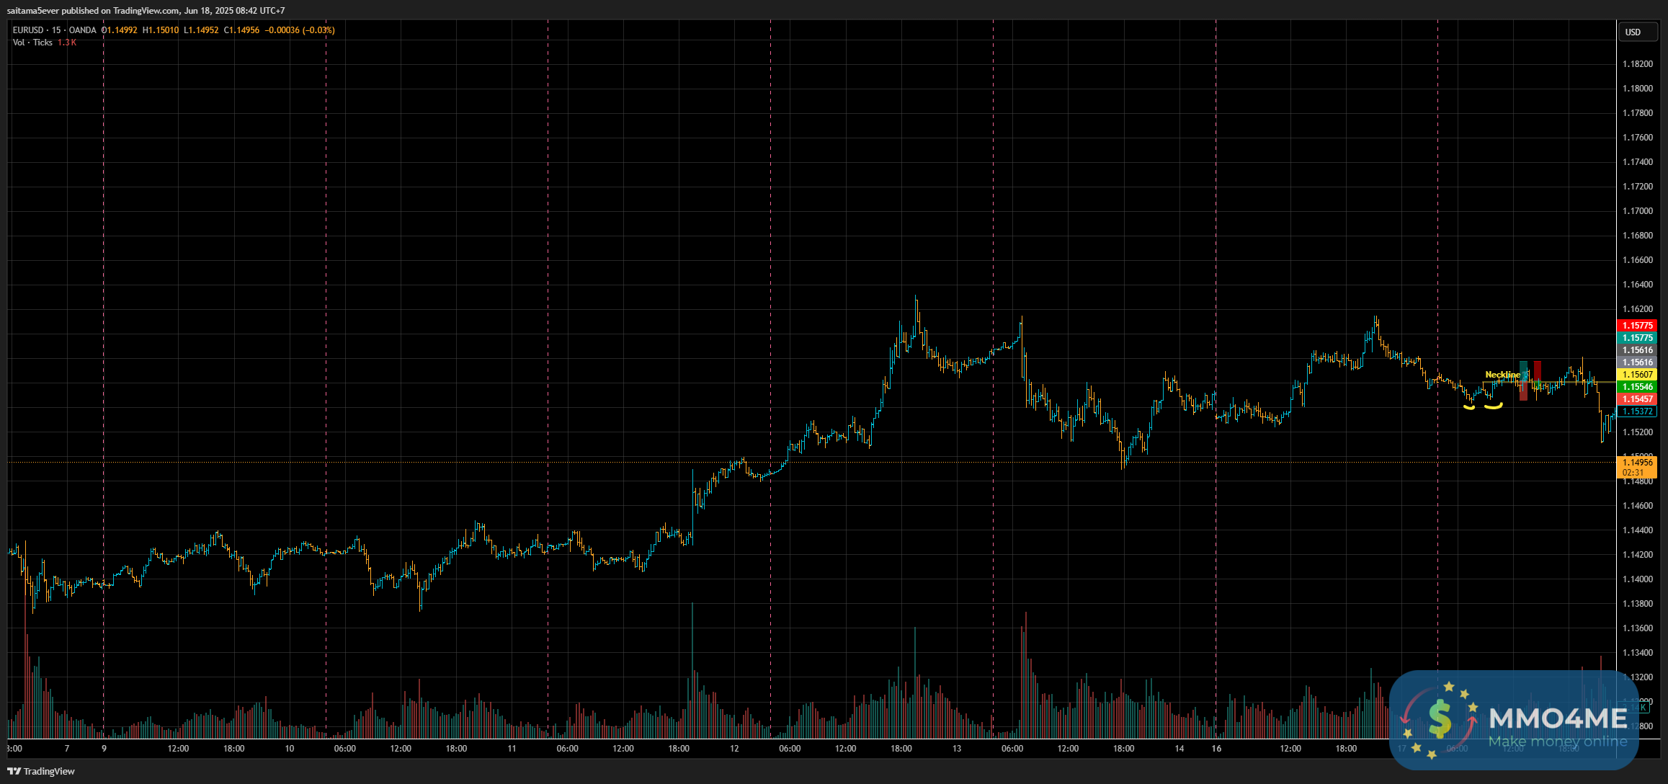
Task: Click the EURUSD · 15 · OANDA symbol legend
Action: (54, 30)
